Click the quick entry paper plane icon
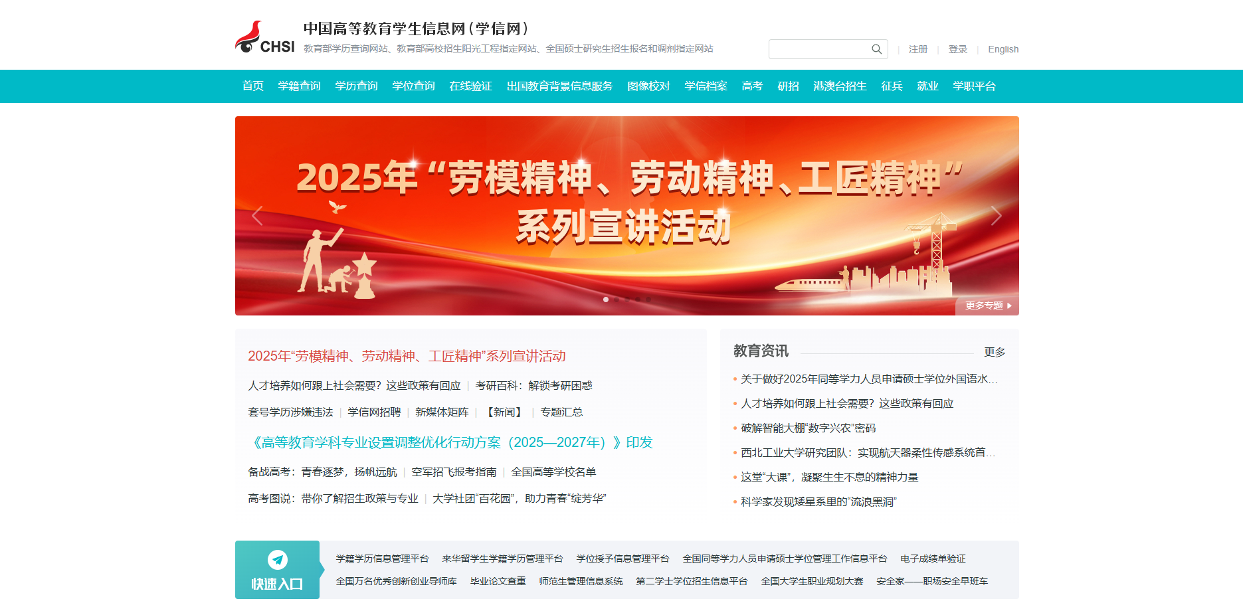This screenshot has width=1243, height=611. pyautogui.click(x=277, y=560)
